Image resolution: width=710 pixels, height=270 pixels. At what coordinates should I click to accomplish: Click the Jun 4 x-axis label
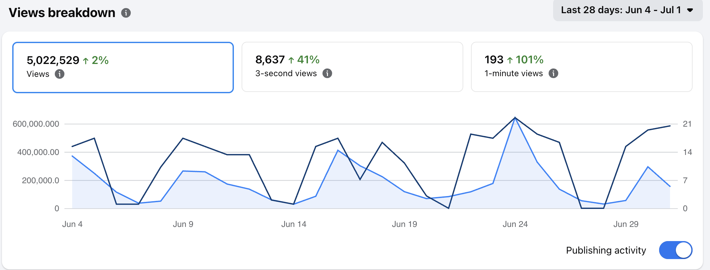pyautogui.click(x=72, y=224)
